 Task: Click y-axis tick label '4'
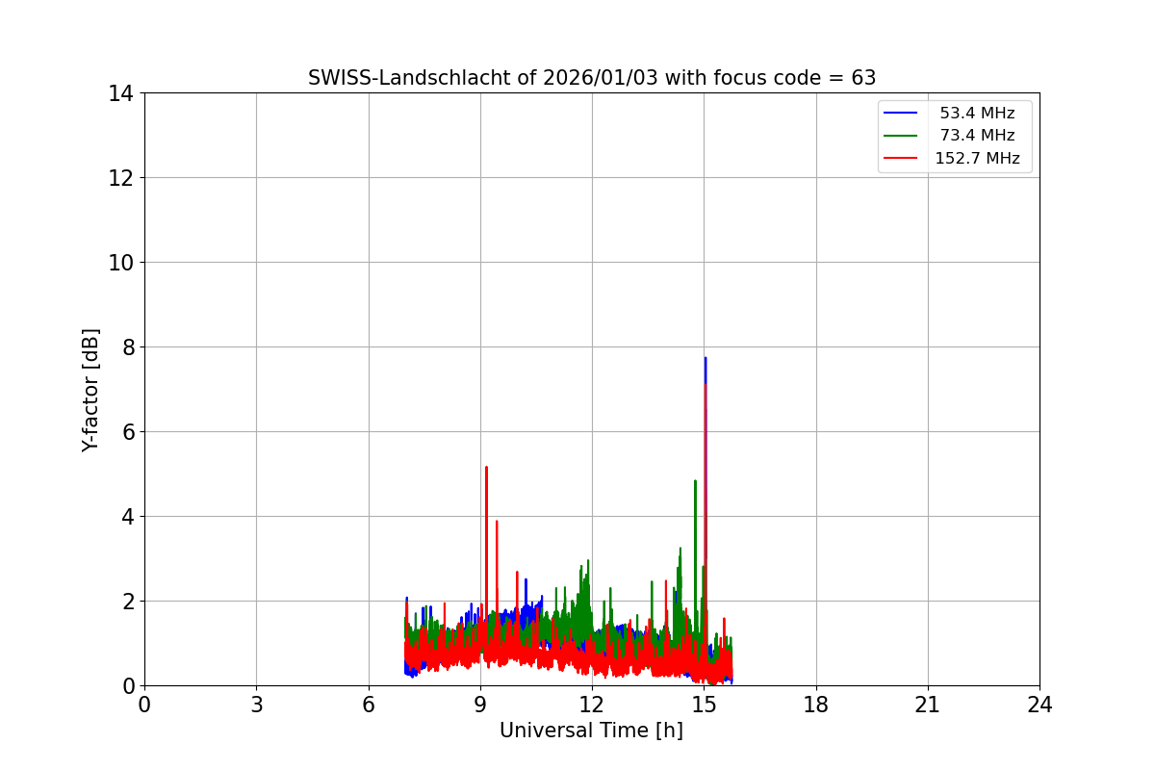127,517
